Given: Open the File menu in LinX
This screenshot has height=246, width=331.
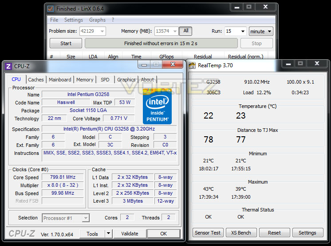Looking at the screenshot, I should click(x=54, y=20).
